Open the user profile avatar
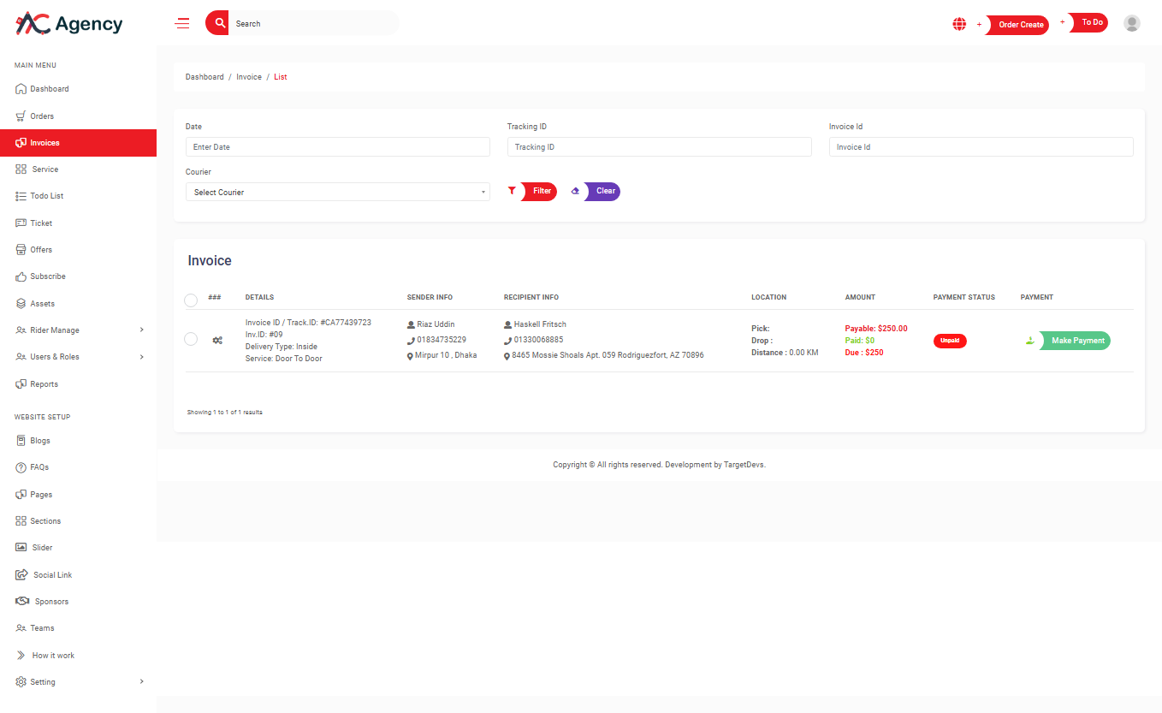 point(1131,24)
